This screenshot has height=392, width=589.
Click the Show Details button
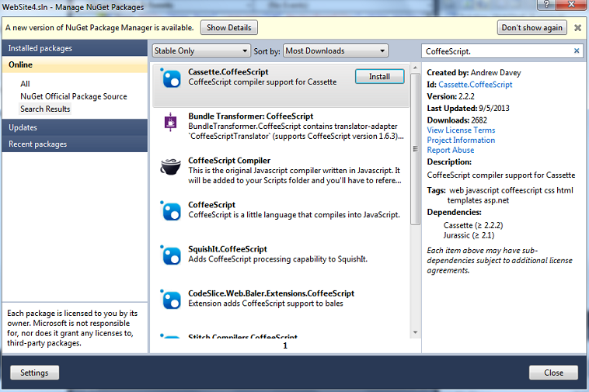pyautogui.click(x=228, y=28)
